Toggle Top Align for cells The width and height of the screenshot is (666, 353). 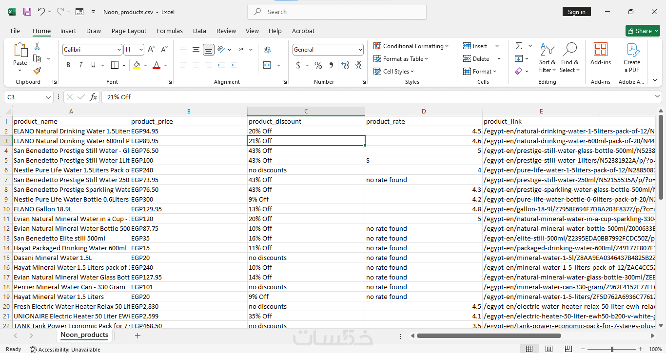point(183,49)
